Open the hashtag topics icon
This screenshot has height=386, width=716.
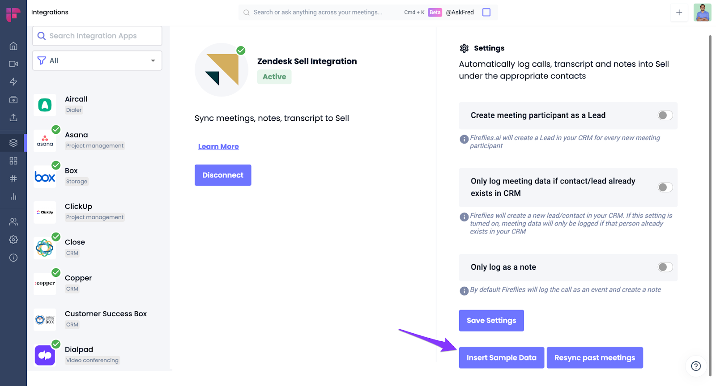(x=13, y=179)
